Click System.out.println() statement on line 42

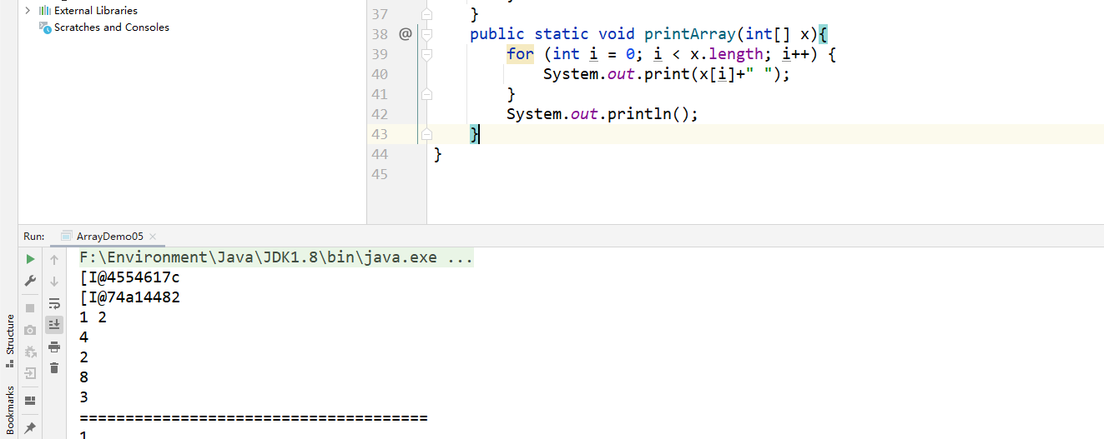pyautogui.click(x=602, y=114)
